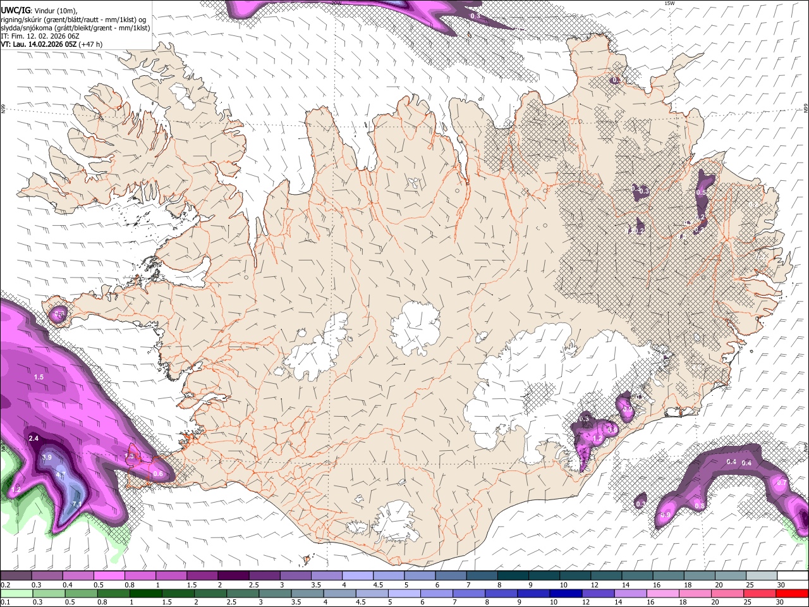Screen dimensions: 809x607
Task: Select the dark purple 2 swatch in upper legend
Action: (233, 575)
